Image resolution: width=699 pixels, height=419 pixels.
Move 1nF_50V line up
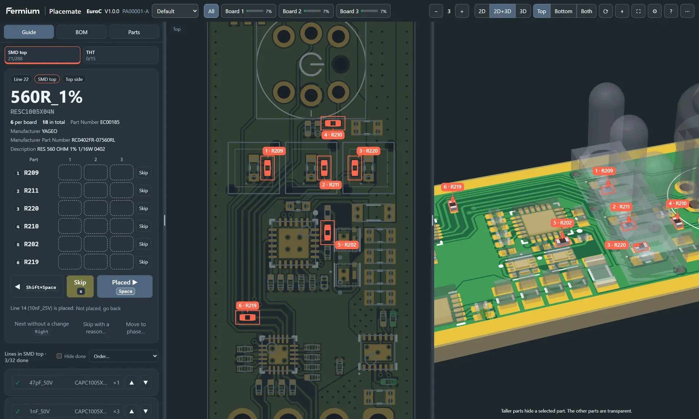pos(131,411)
